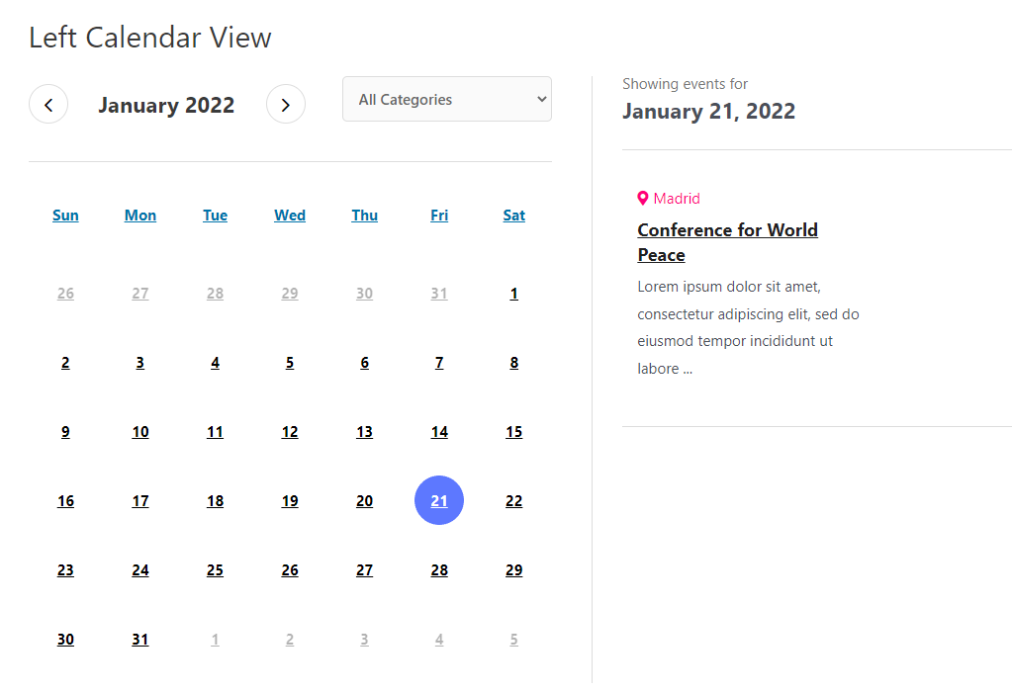Select greyed-out February 5

tap(514, 640)
